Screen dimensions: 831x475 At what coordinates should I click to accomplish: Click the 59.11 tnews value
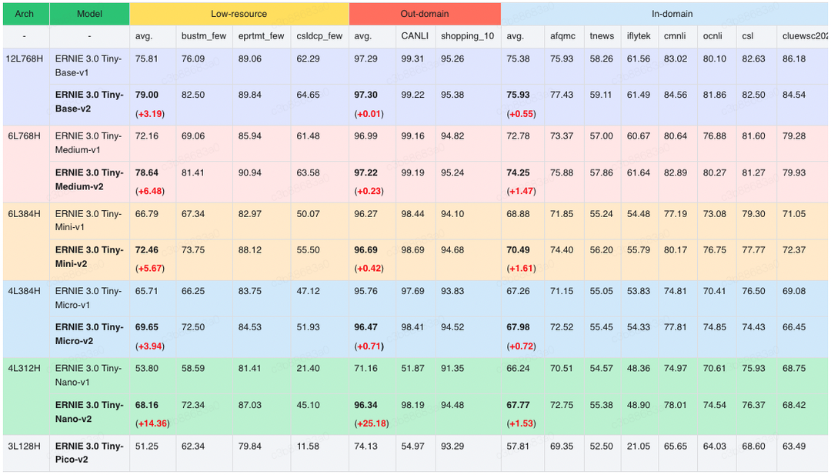tap(601, 95)
